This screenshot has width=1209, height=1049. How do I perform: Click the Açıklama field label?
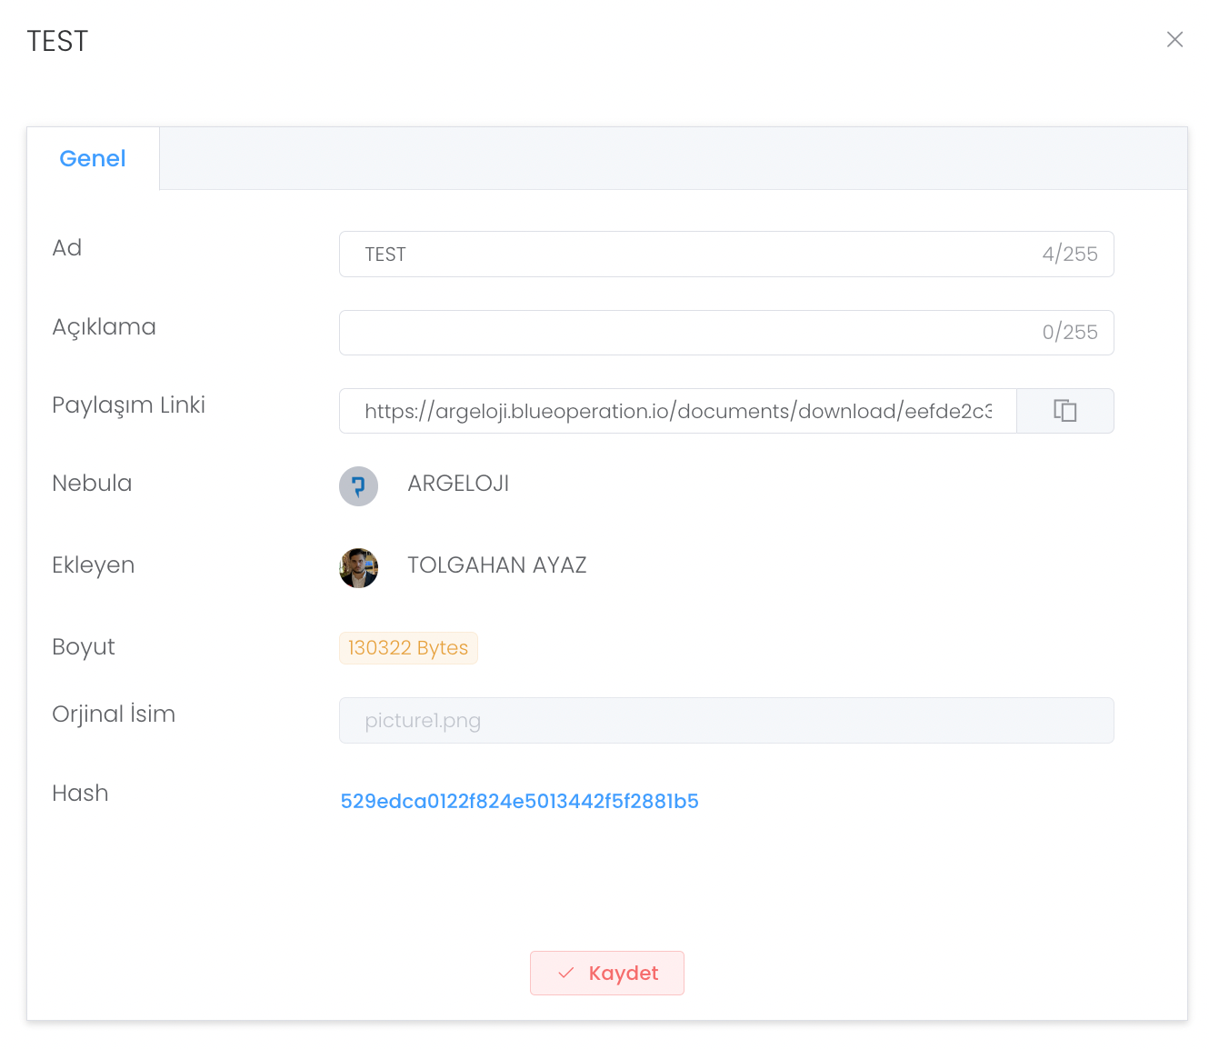coord(104,326)
